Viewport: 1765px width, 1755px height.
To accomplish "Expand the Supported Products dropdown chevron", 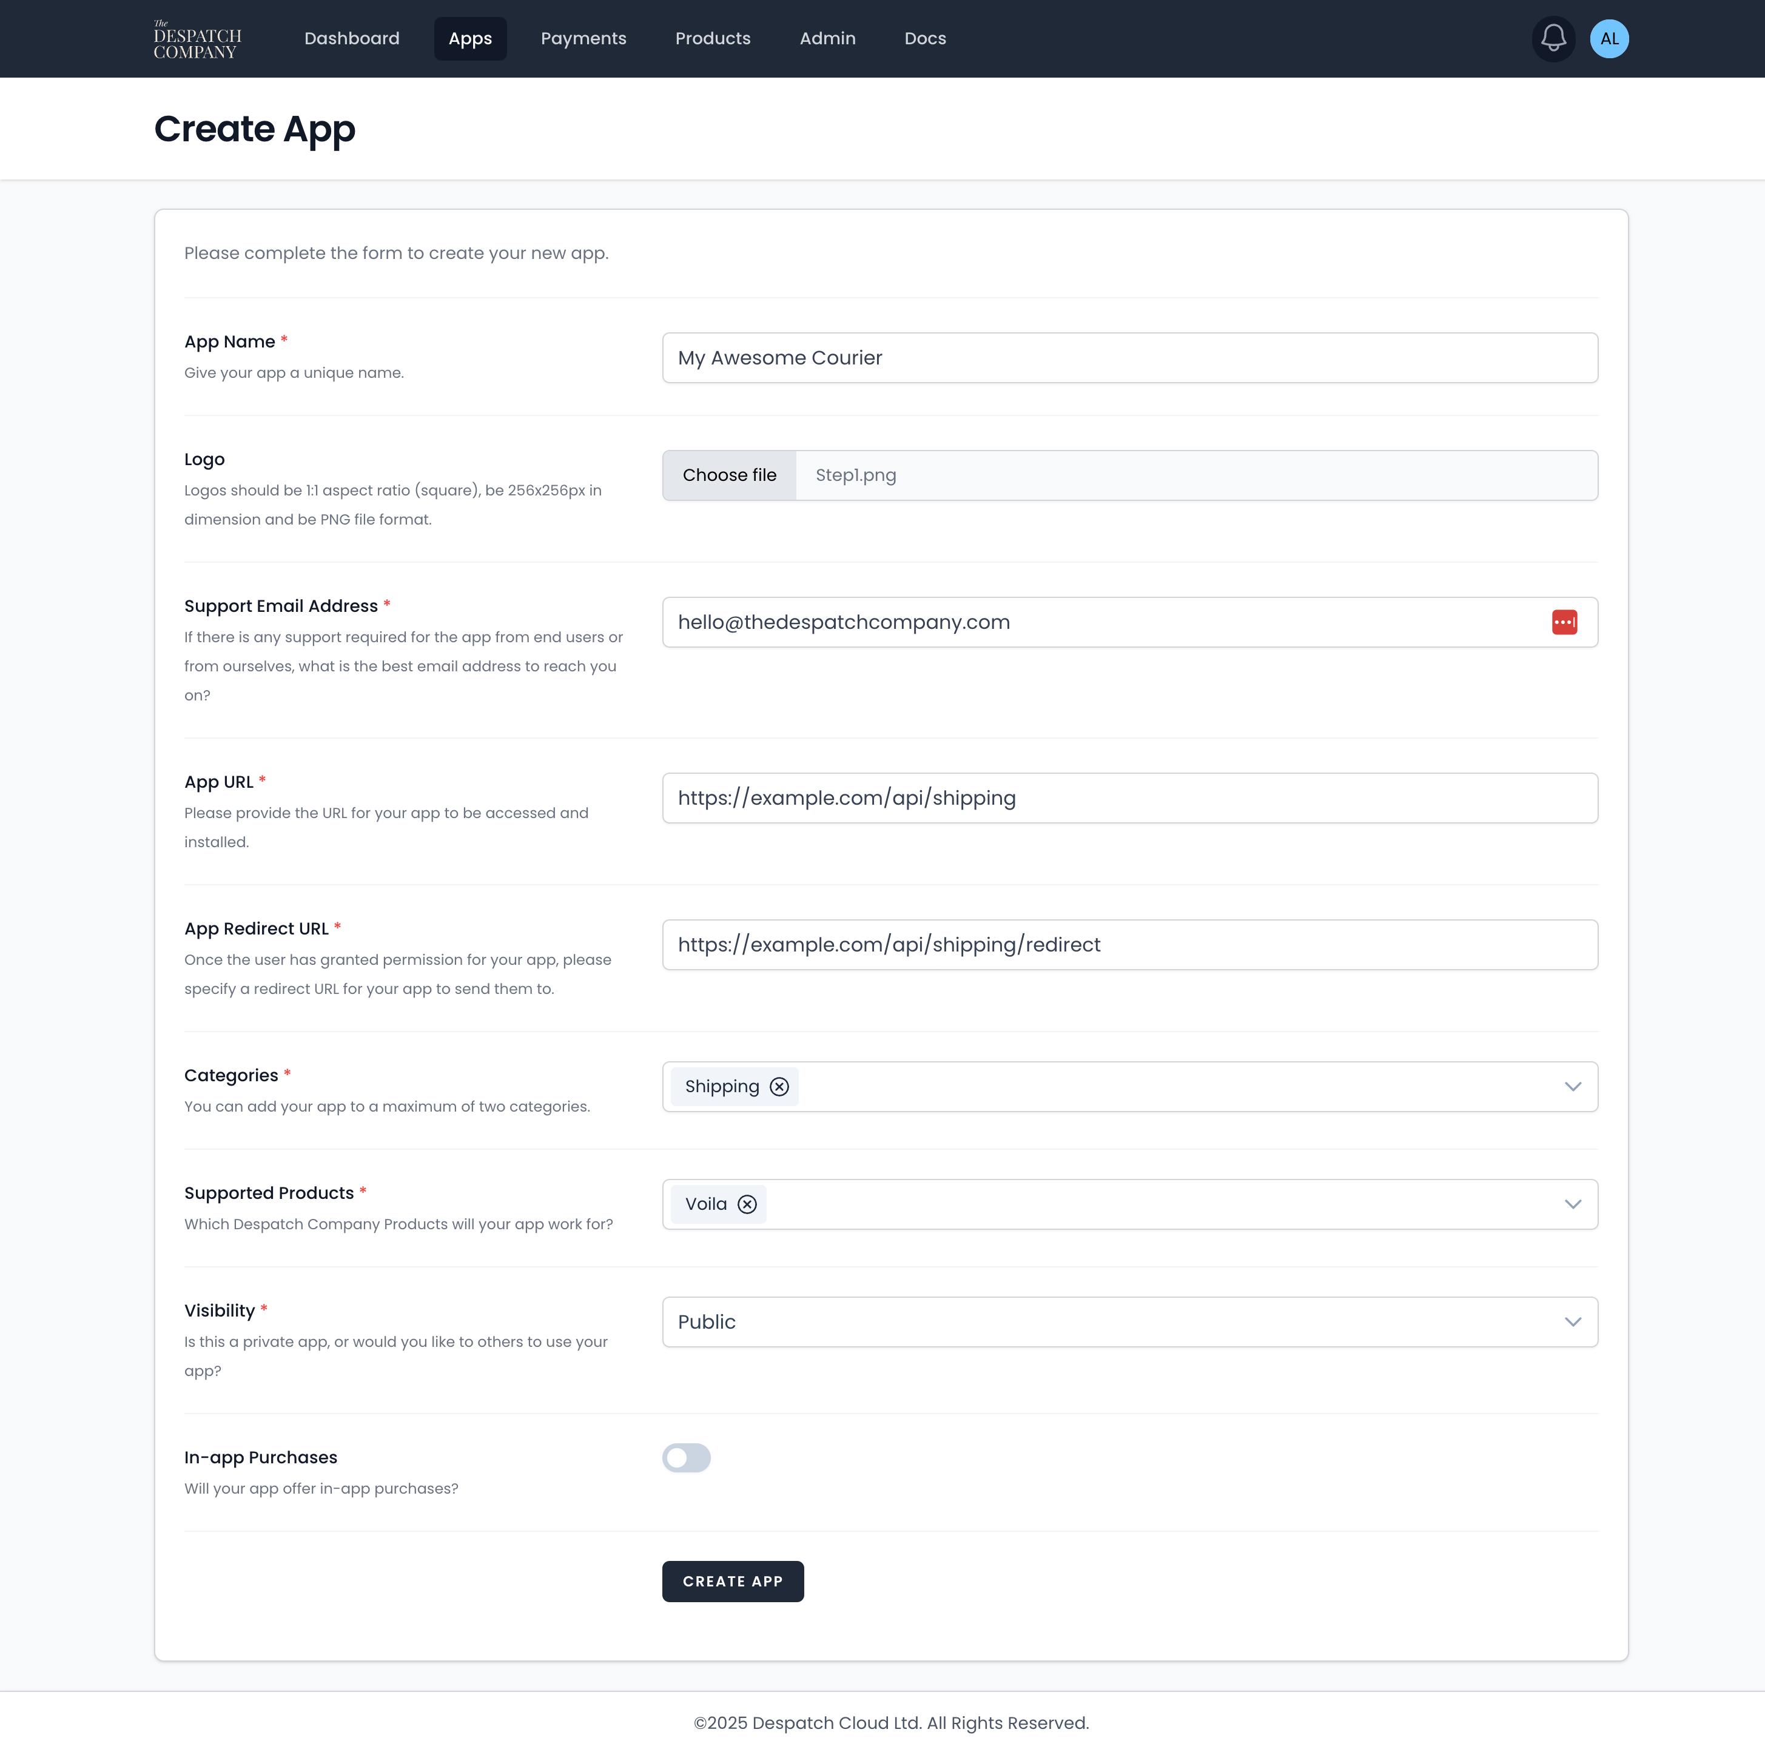I will [x=1572, y=1204].
